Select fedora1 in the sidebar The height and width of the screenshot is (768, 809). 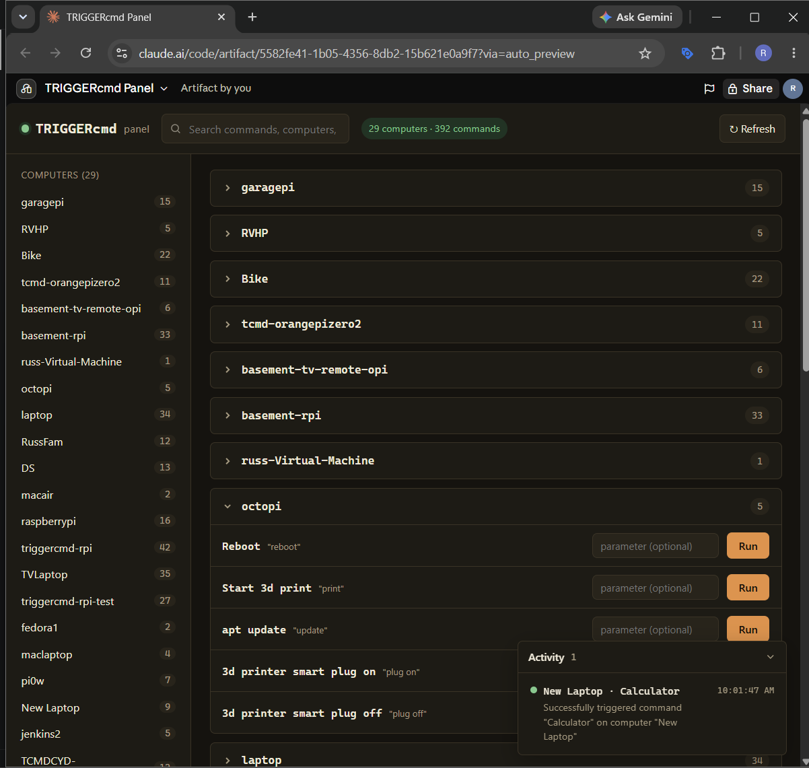(98, 627)
